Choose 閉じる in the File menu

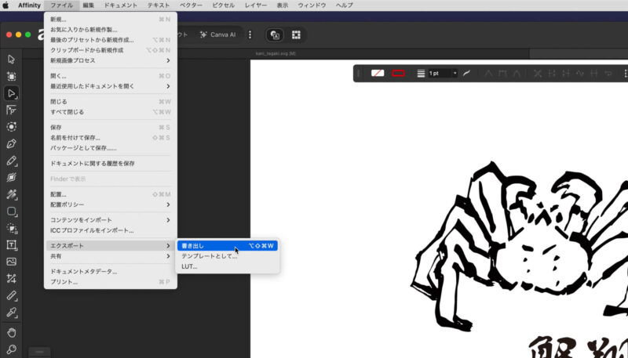click(x=111, y=102)
